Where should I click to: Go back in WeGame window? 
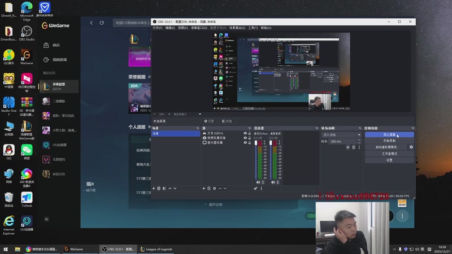[x=92, y=23]
